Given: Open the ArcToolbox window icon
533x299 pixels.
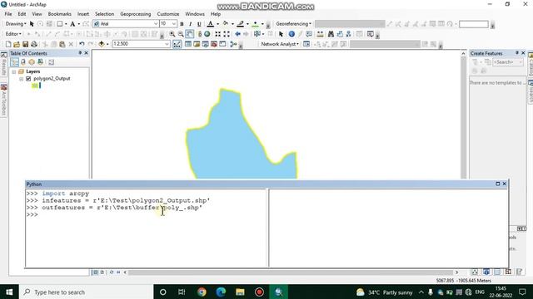Looking at the screenshot, I should 214,44.
